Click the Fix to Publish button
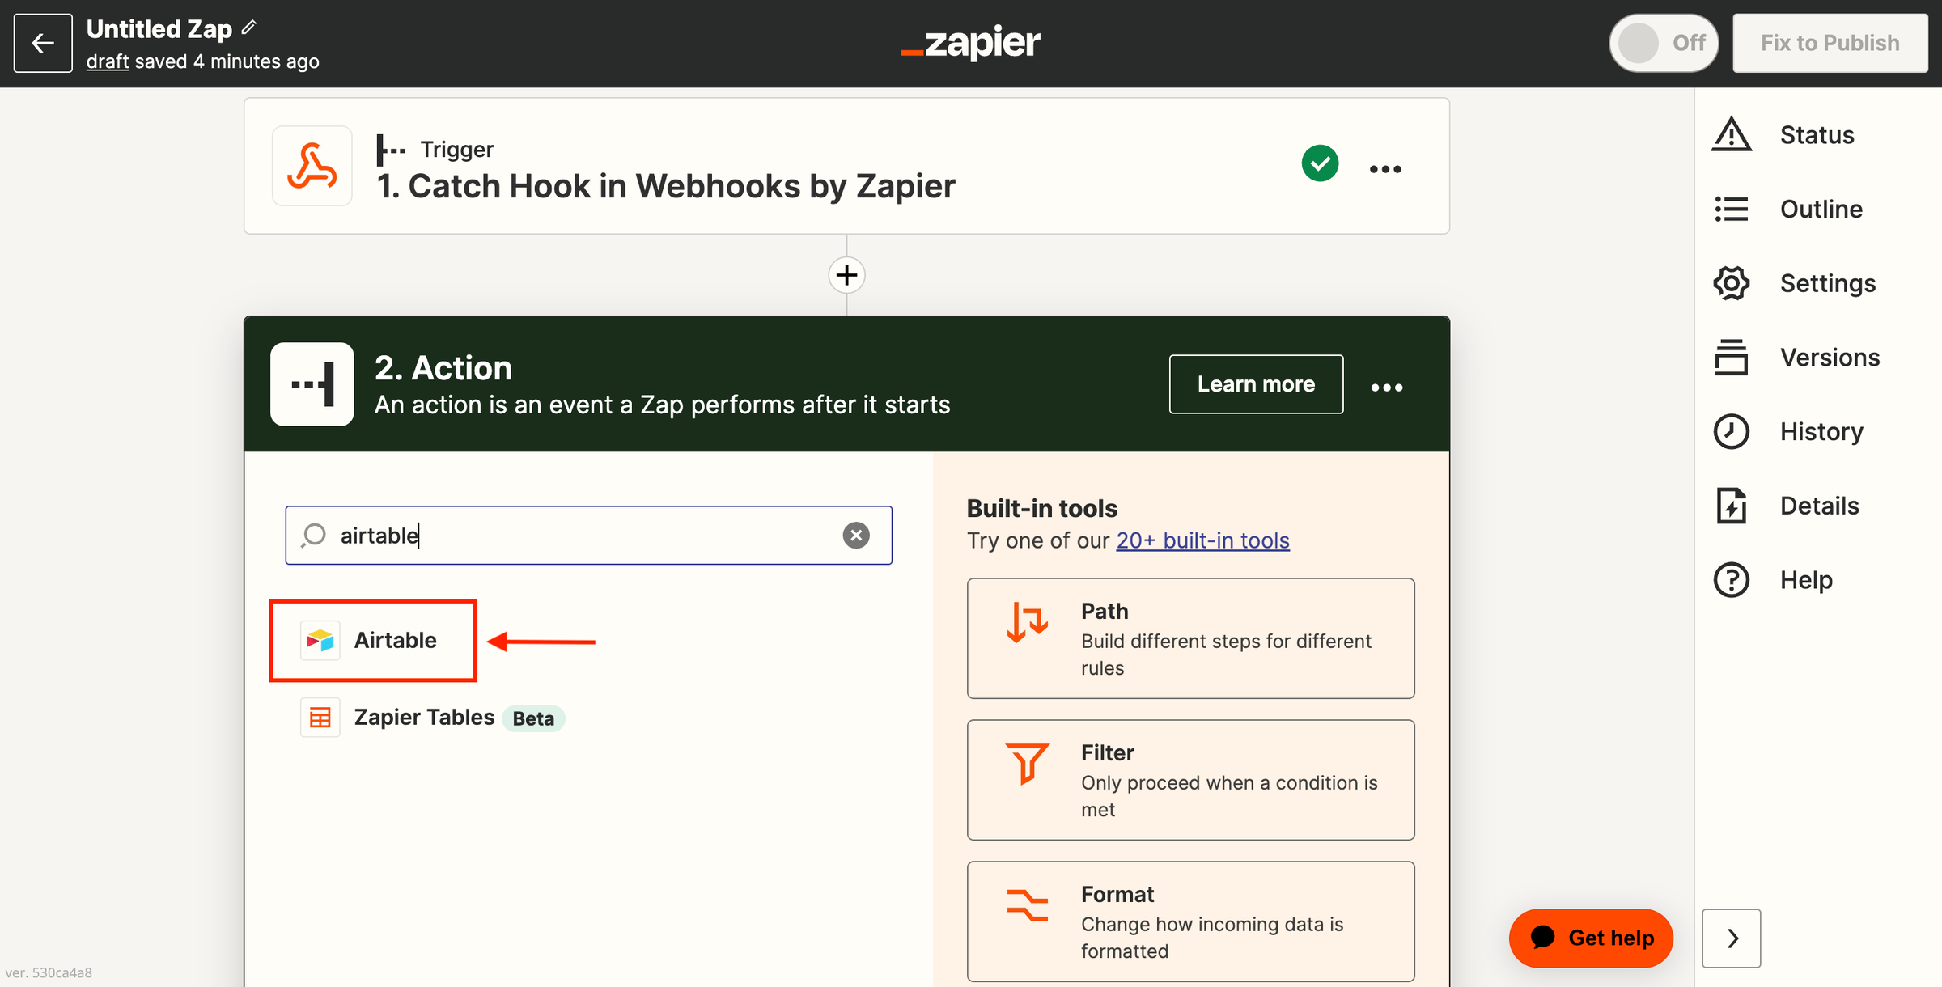This screenshot has height=987, width=1942. tap(1831, 43)
